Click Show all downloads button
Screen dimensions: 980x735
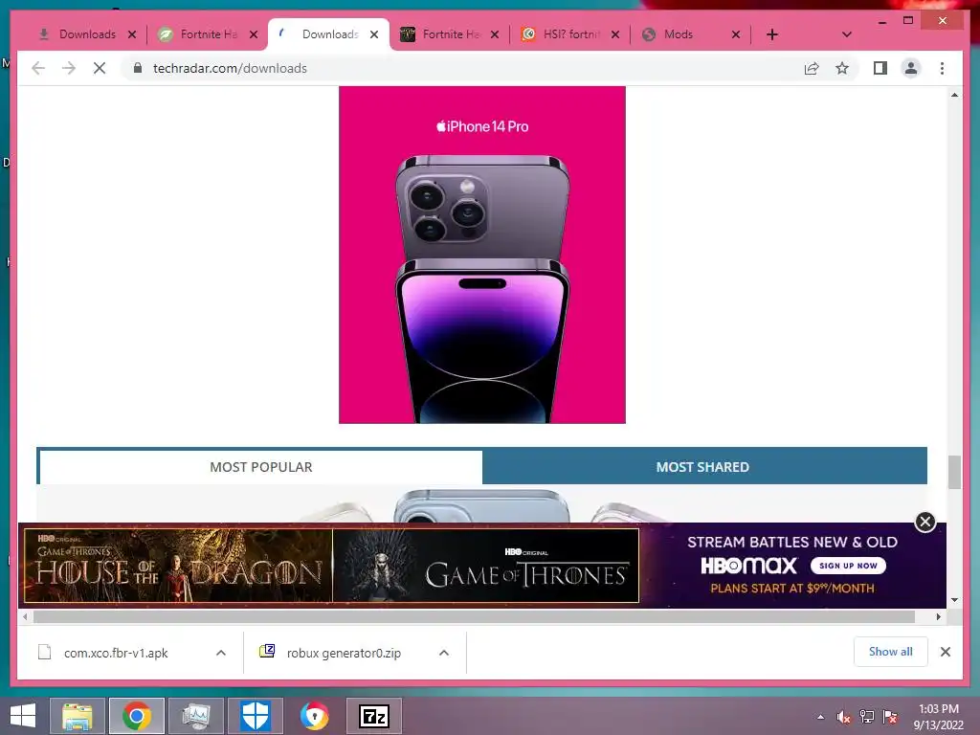891,652
